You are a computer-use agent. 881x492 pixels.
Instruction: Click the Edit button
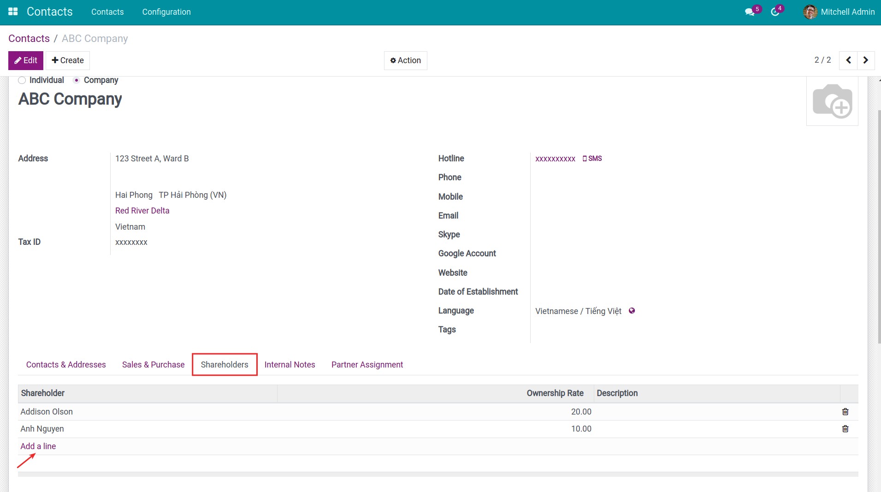[25, 60]
